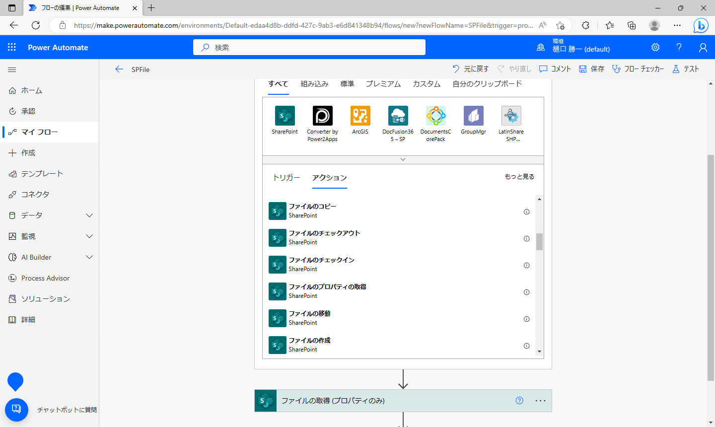This screenshot has height=427, width=715.
Task: Switch to the すべて connector tab
Action: coord(278,84)
